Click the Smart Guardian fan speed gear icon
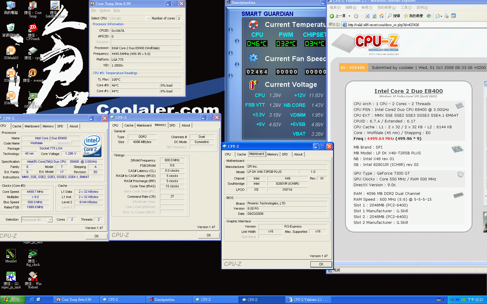The width and height of the screenshot is (487, 304). (x=253, y=58)
